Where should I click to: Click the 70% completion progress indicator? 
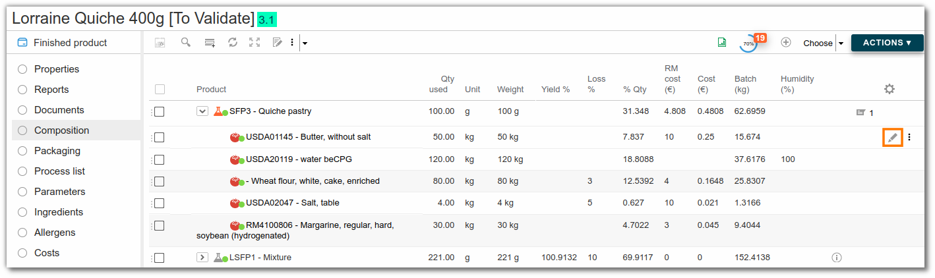(x=749, y=43)
